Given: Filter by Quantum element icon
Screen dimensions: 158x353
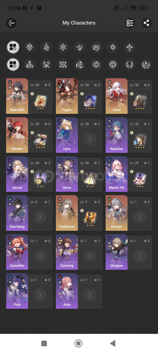Looking at the screenshot, I should (113, 47).
